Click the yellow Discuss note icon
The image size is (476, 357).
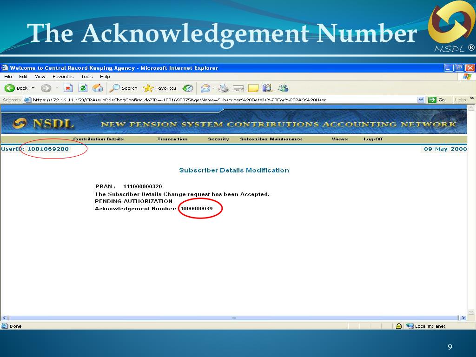(x=253, y=88)
